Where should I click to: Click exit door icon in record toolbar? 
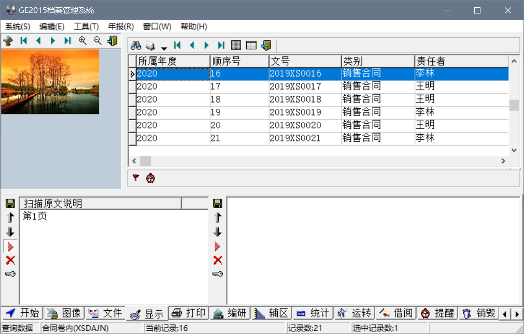click(266, 45)
